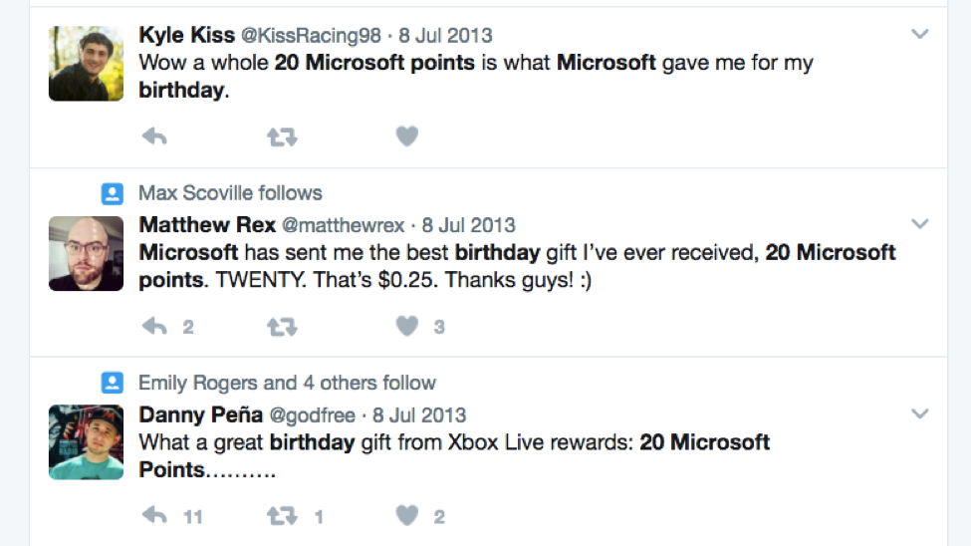Open more options chevron on Kyle Kiss tweet

pos(920,34)
